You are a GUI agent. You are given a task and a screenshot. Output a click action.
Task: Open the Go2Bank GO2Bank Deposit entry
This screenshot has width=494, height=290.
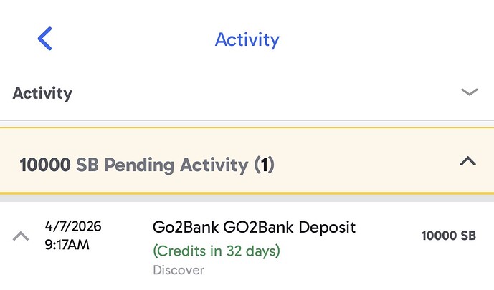(x=254, y=228)
